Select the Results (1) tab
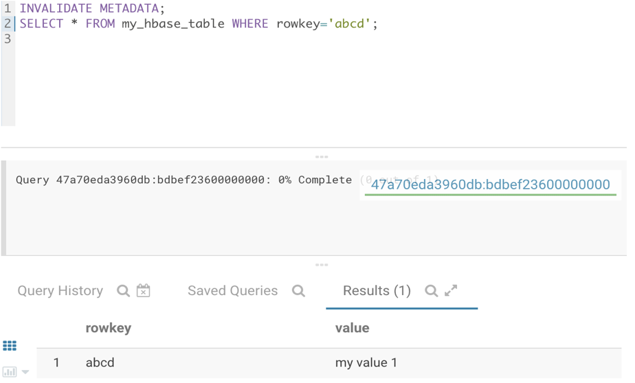 click(x=377, y=291)
